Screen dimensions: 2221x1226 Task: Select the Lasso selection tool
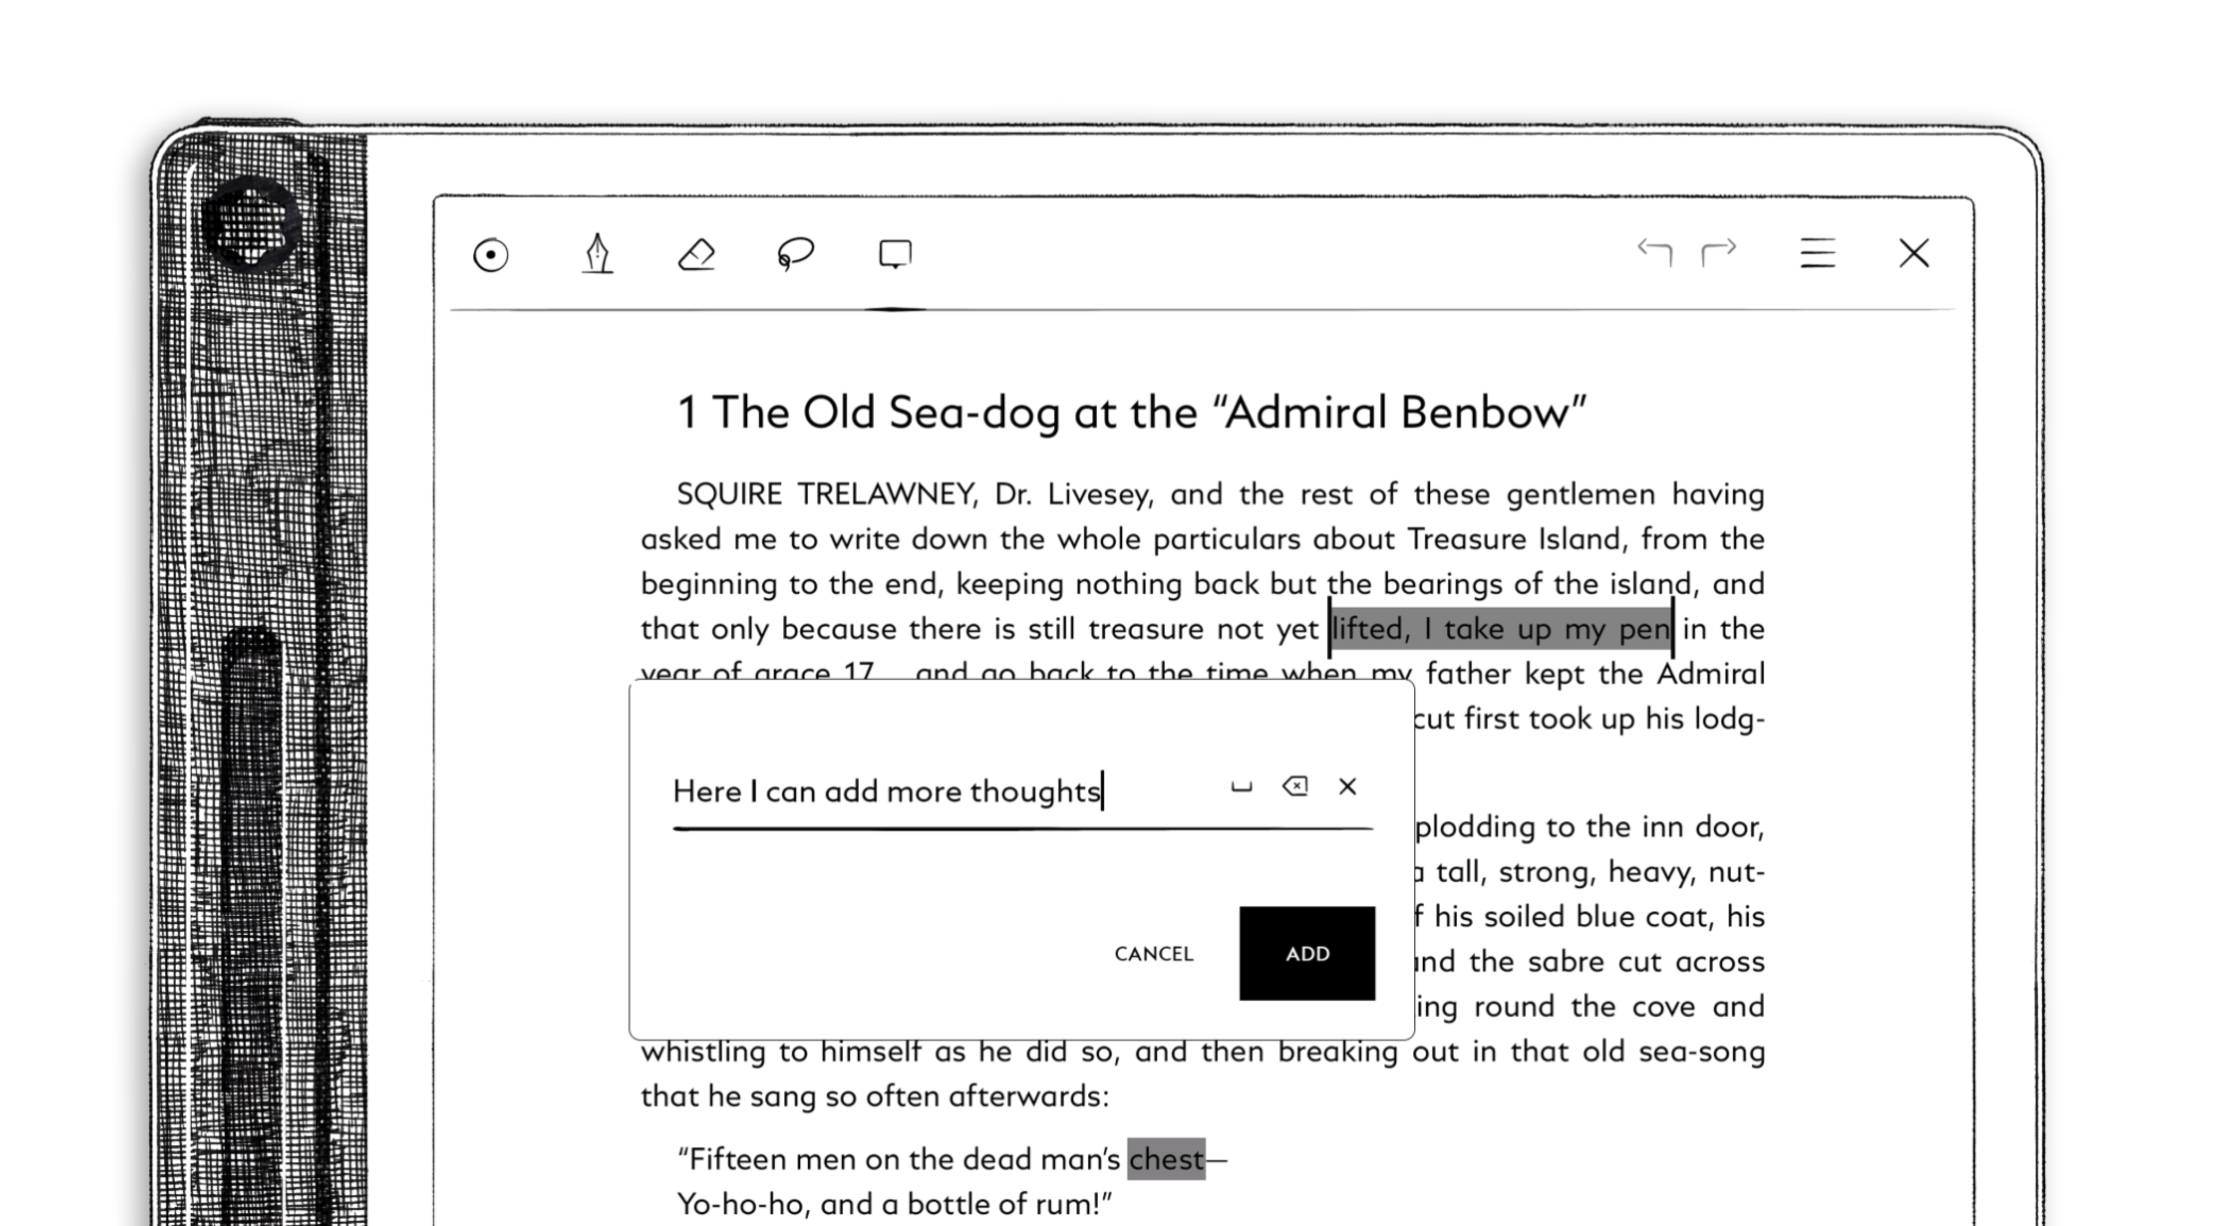coord(795,254)
